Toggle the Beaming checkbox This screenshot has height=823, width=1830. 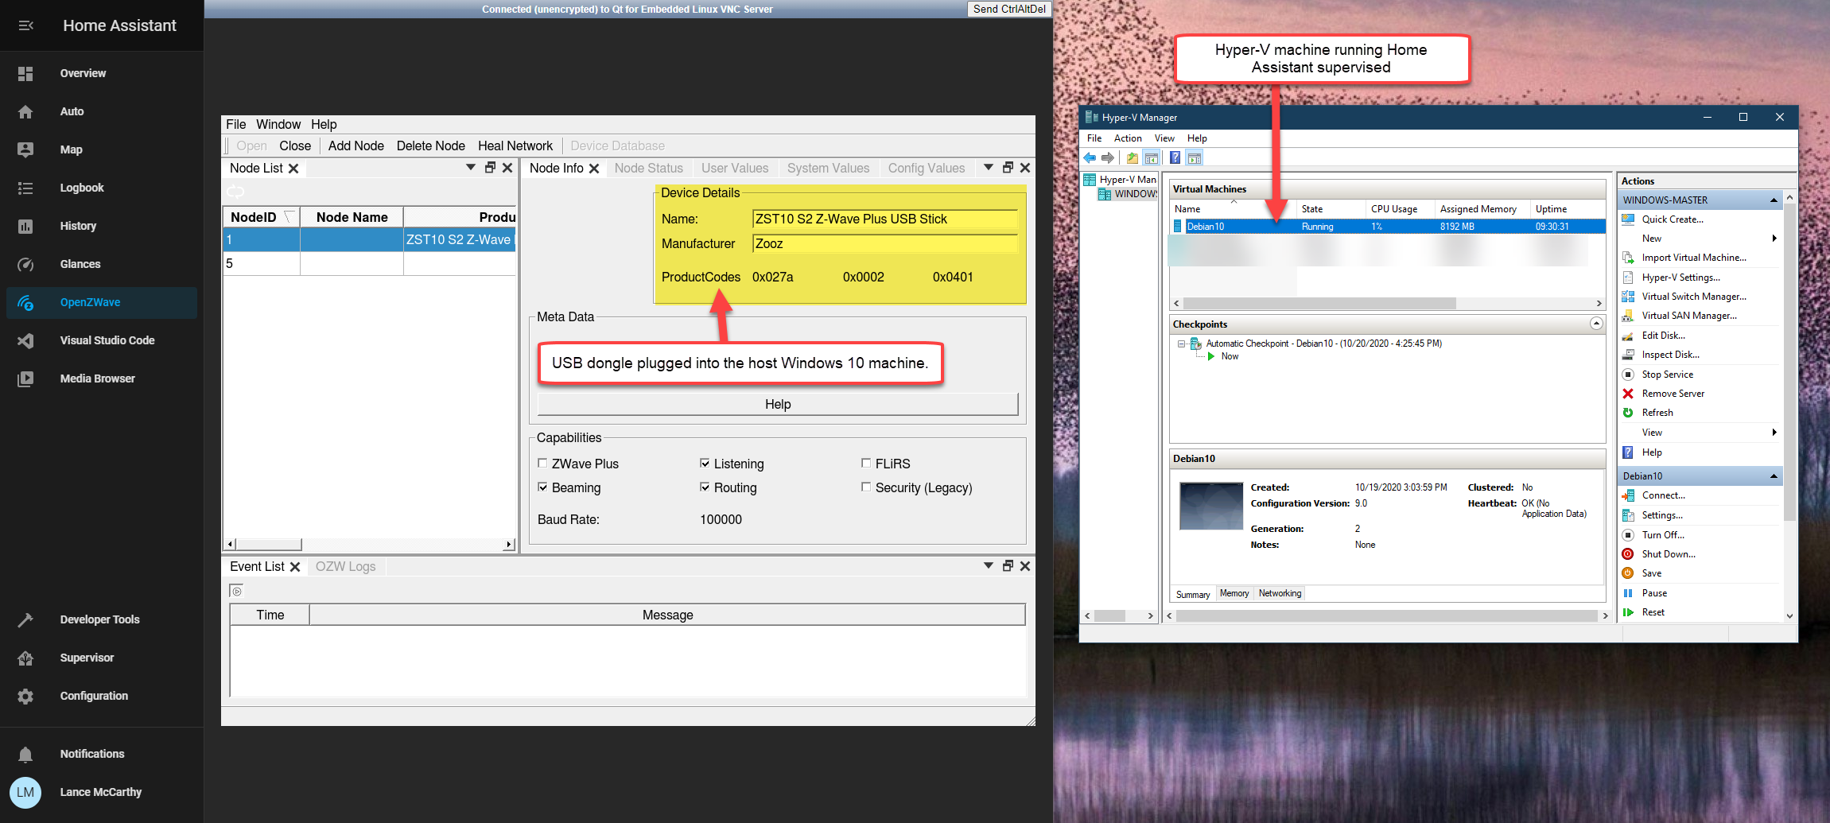point(542,487)
